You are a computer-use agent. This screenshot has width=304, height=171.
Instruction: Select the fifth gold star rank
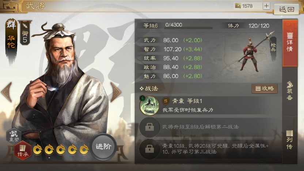(x=84, y=150)
